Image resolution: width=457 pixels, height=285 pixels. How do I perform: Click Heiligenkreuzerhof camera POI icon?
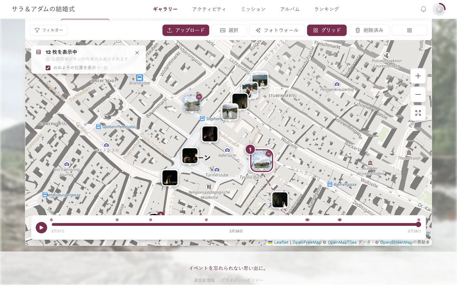click(337, 84)
